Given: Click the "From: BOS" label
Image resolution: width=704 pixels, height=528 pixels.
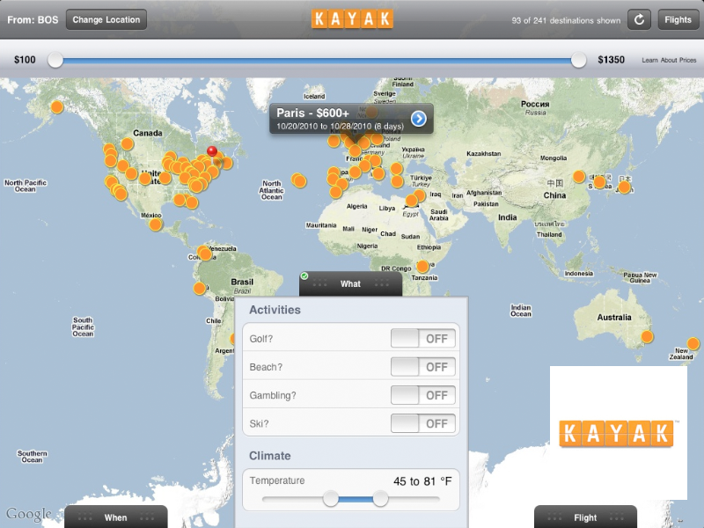Looking at the screenshot, I should [x=33, y=20].
